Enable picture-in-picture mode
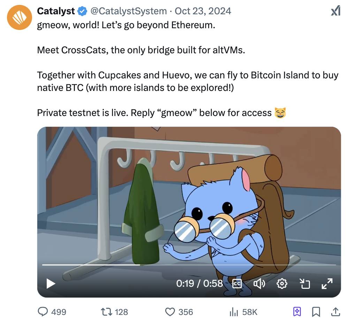Viewport: 350px width, 324px height. tap(305, 284)
